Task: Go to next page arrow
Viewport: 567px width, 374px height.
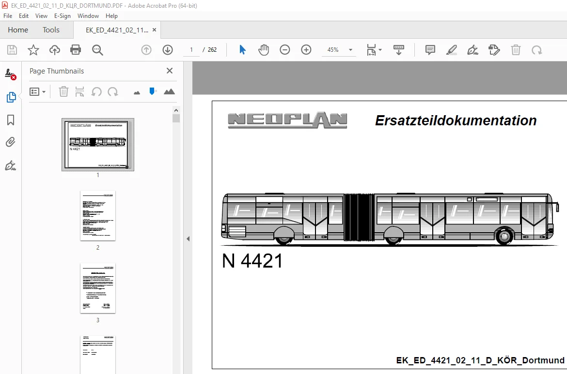Action: tap(167, 50)
